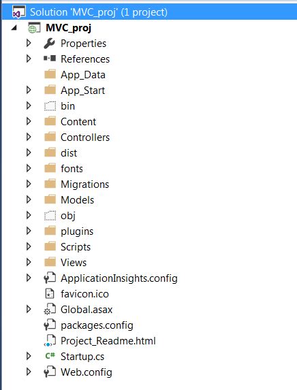Expand the Models folder arrow
Image resolution: width=297 pixels, height=390 pixels.
pos(29,199)
